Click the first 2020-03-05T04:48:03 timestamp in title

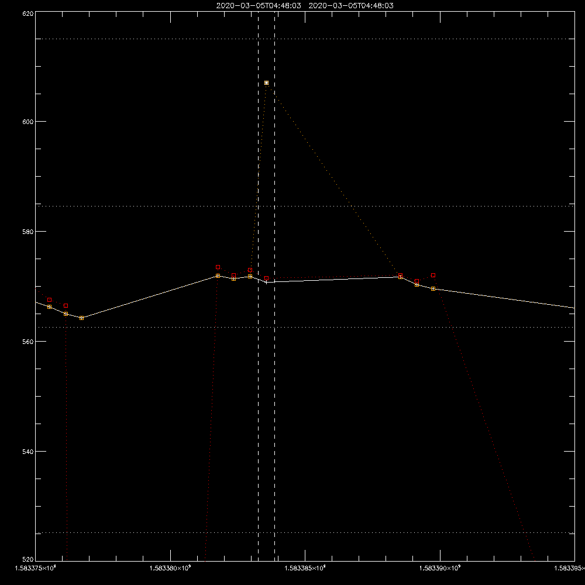click(x=259, y=6)
